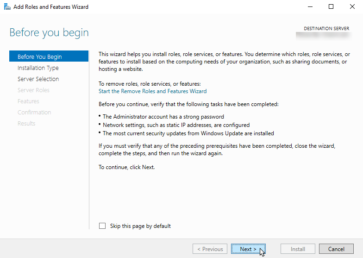
Task: Minimize the wizard window
Action: pos(308,7)
